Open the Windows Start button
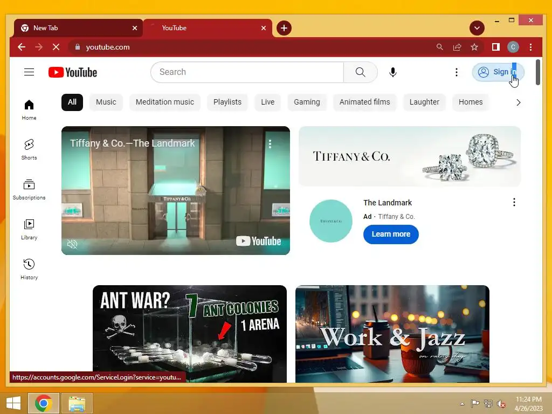This screenshot has height=414, width=552. click(x=13, y=403)
